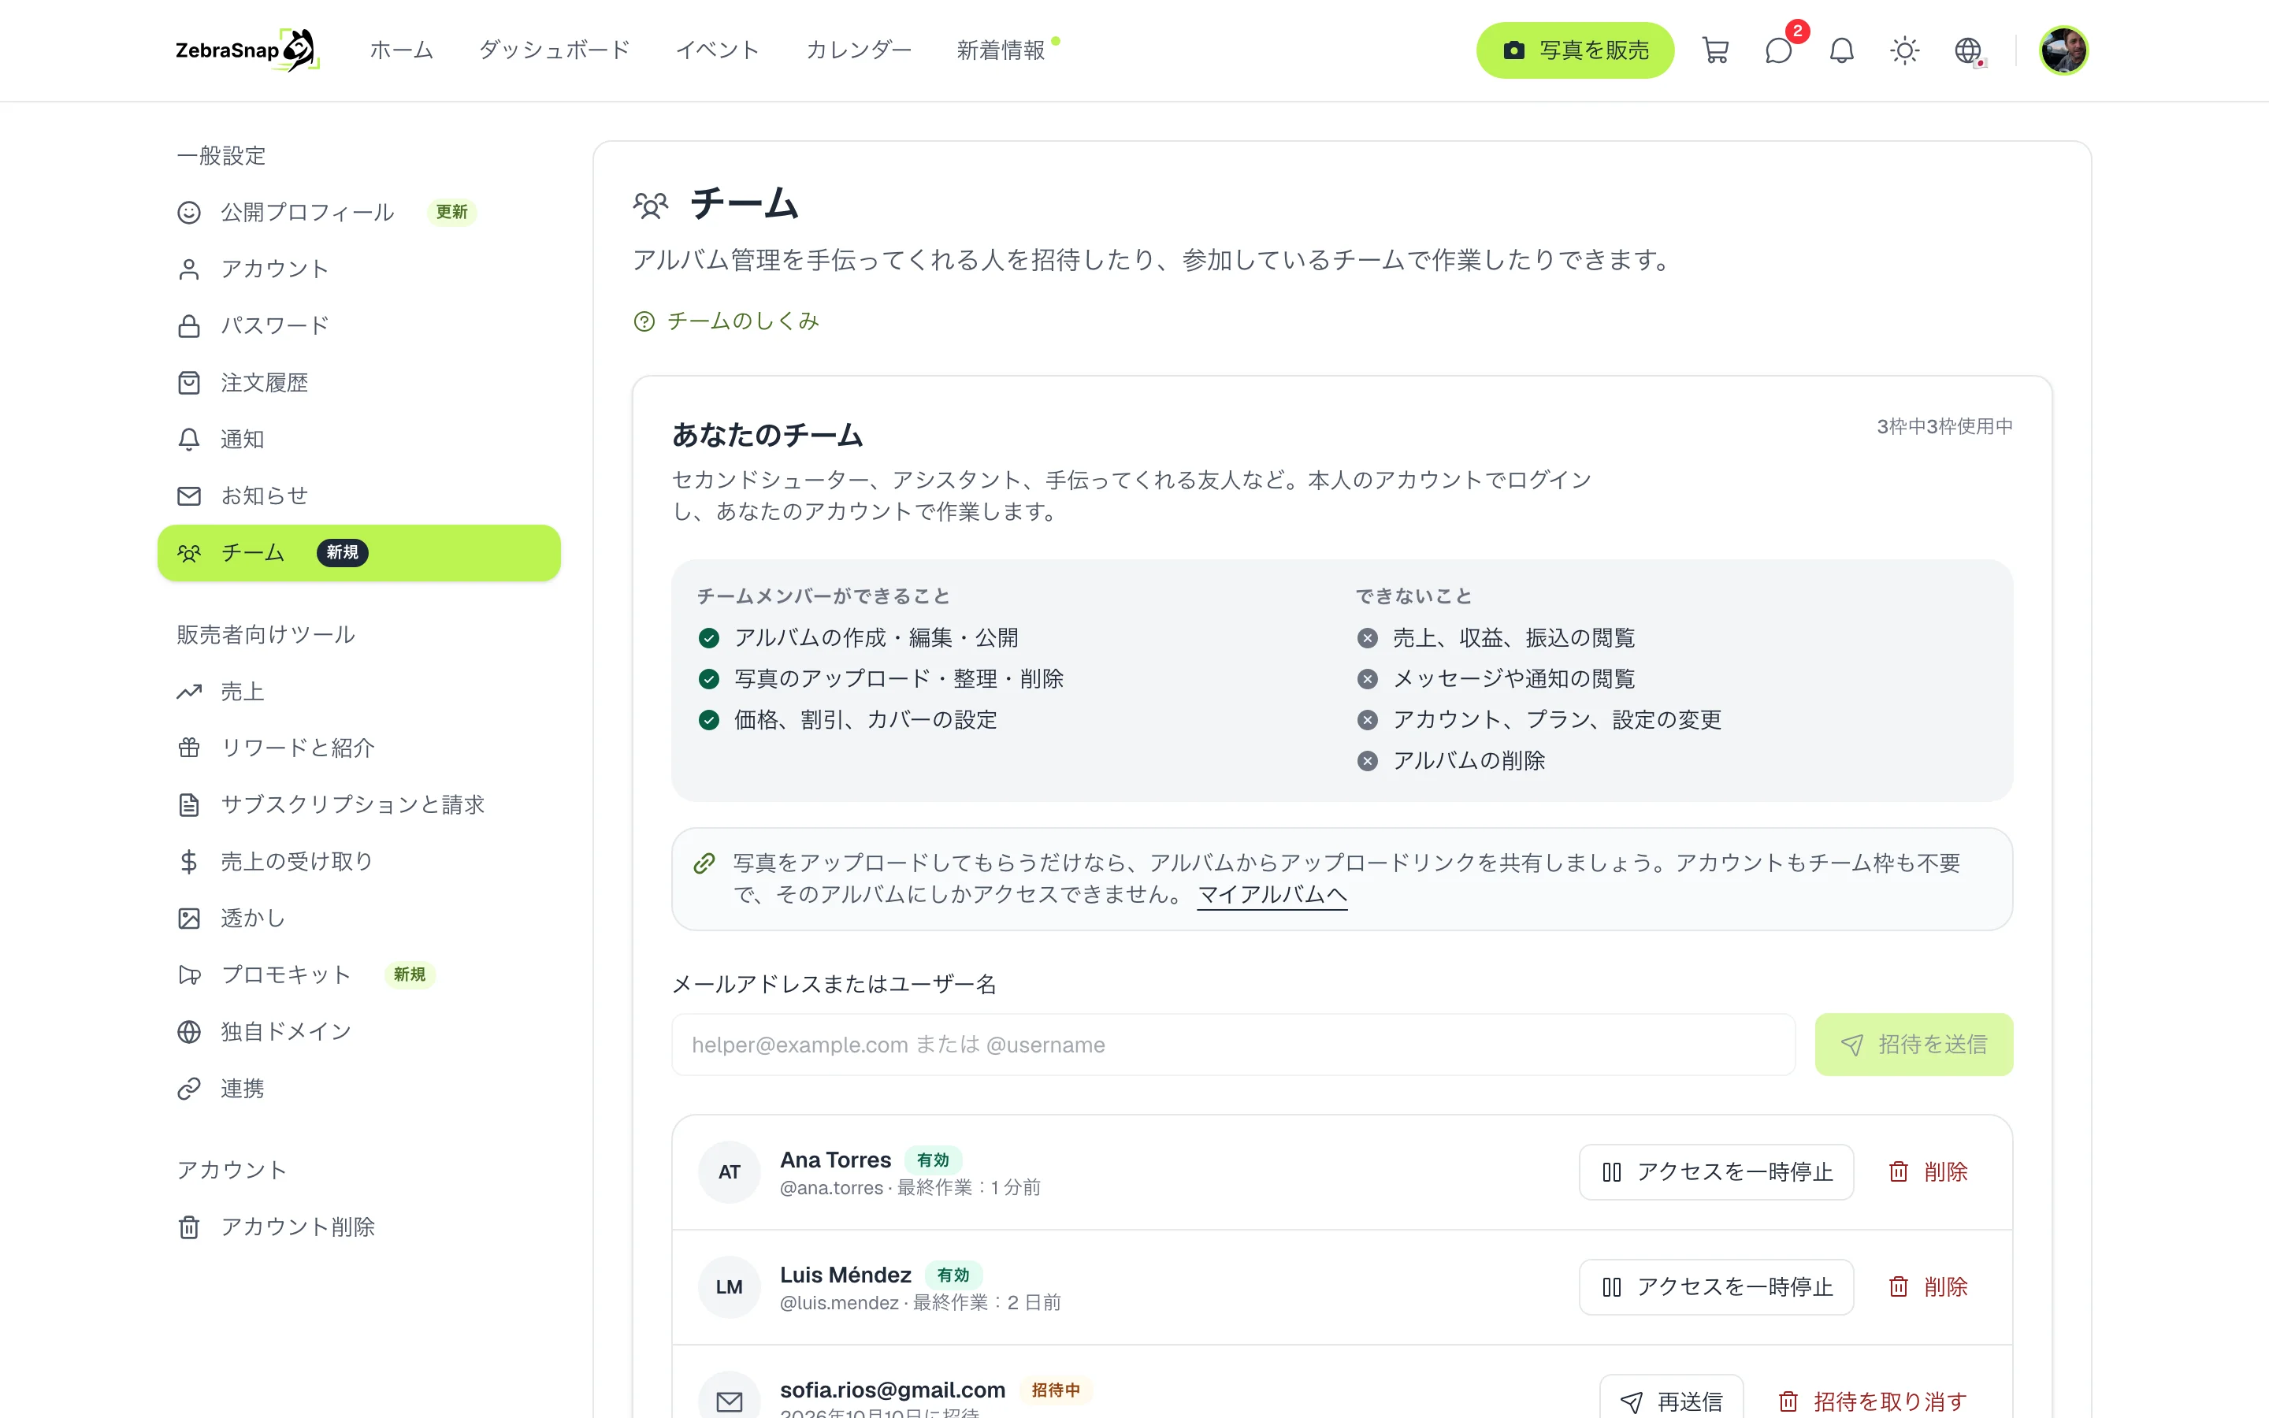Pause access for Ana Torres
This screenshot has width=2269, height=1418.
coord(1716,1171)
